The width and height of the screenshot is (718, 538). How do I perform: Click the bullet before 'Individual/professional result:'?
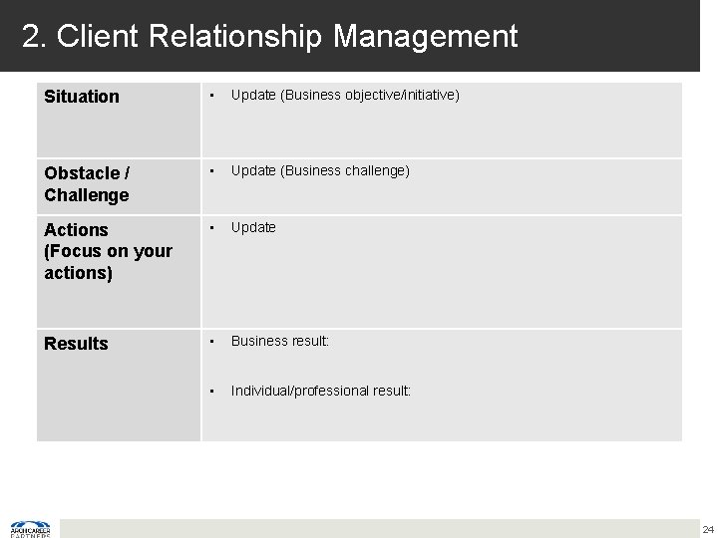211,391
